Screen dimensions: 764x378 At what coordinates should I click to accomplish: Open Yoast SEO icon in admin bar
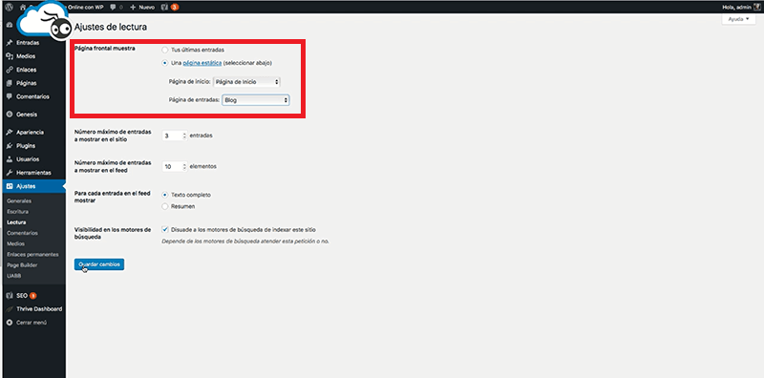(164, 7)
